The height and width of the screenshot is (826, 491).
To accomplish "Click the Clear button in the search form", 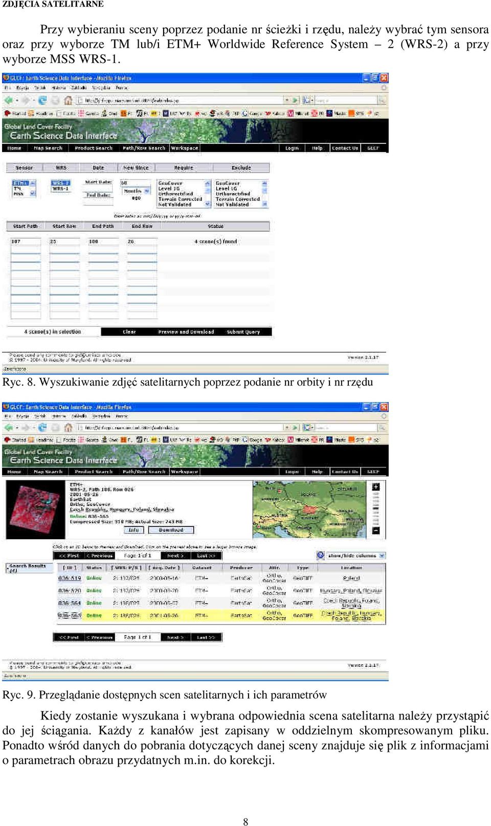I will tap(129, 332).
